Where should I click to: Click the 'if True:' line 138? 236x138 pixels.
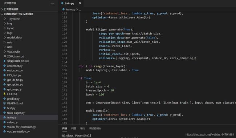(x=86, y=78)
